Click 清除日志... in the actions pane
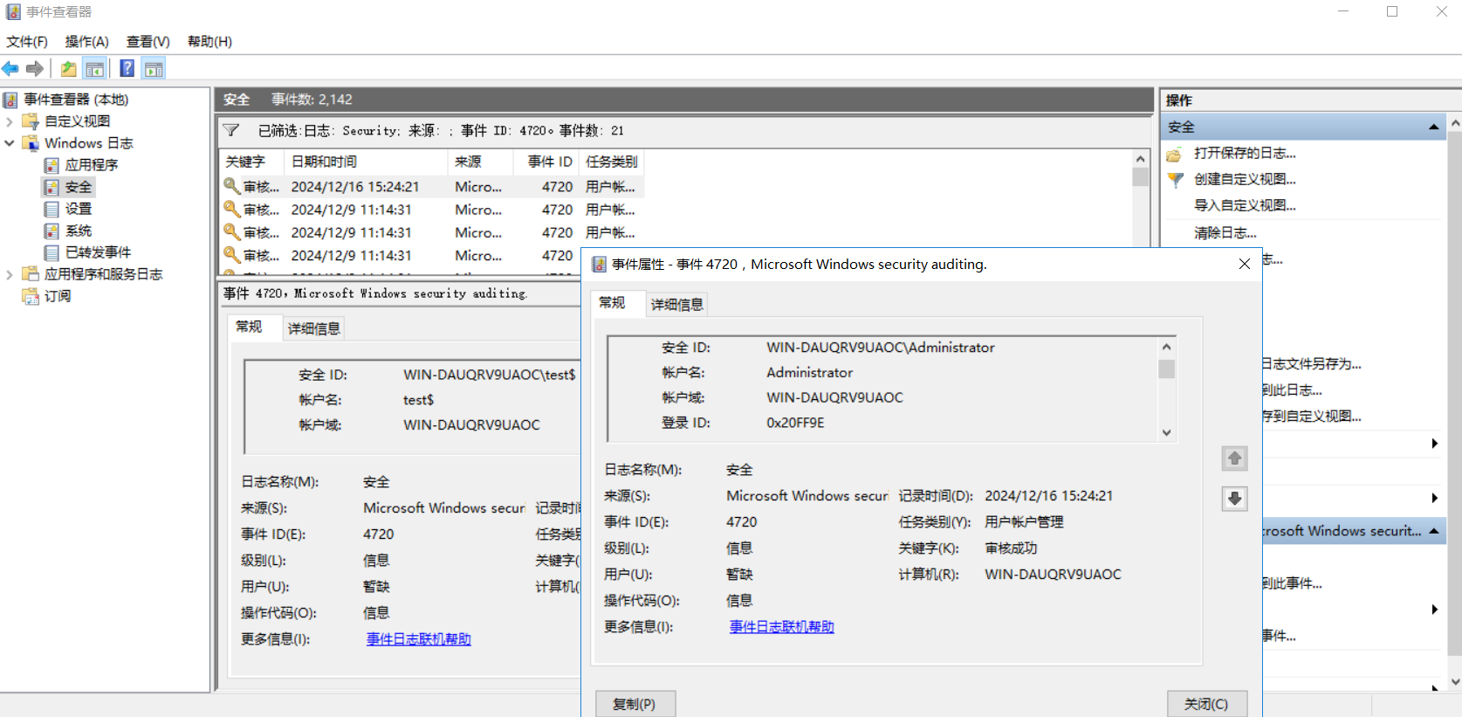Viewport: 1462px width, 717px height. click(1225, 233)
